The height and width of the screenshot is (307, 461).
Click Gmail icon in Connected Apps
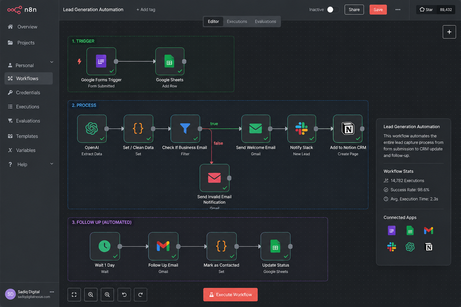tap(429, 231)
